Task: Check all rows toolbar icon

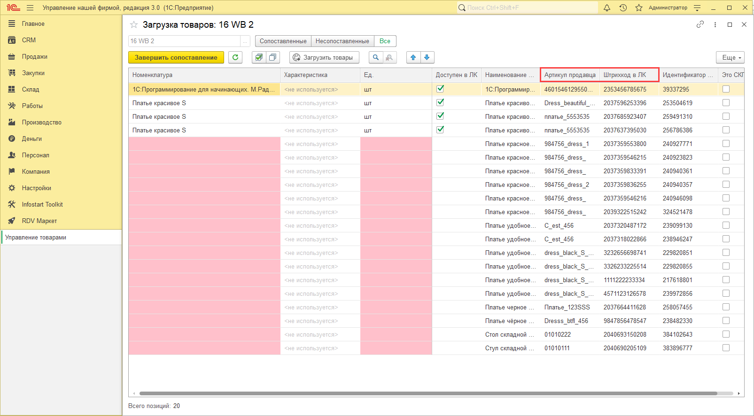Action: point(259,57)
